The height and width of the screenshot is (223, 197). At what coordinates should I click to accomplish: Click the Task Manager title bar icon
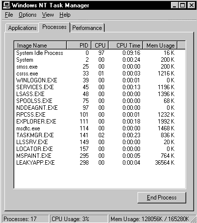coord(6,5)
